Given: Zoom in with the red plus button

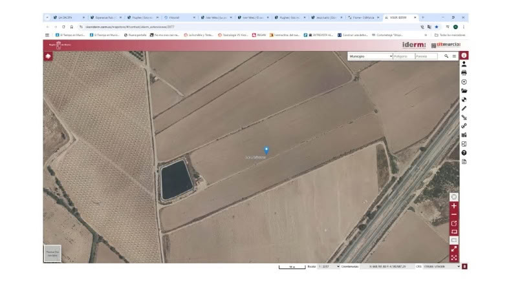Looking at the screenshot, I should coord(454,206).
